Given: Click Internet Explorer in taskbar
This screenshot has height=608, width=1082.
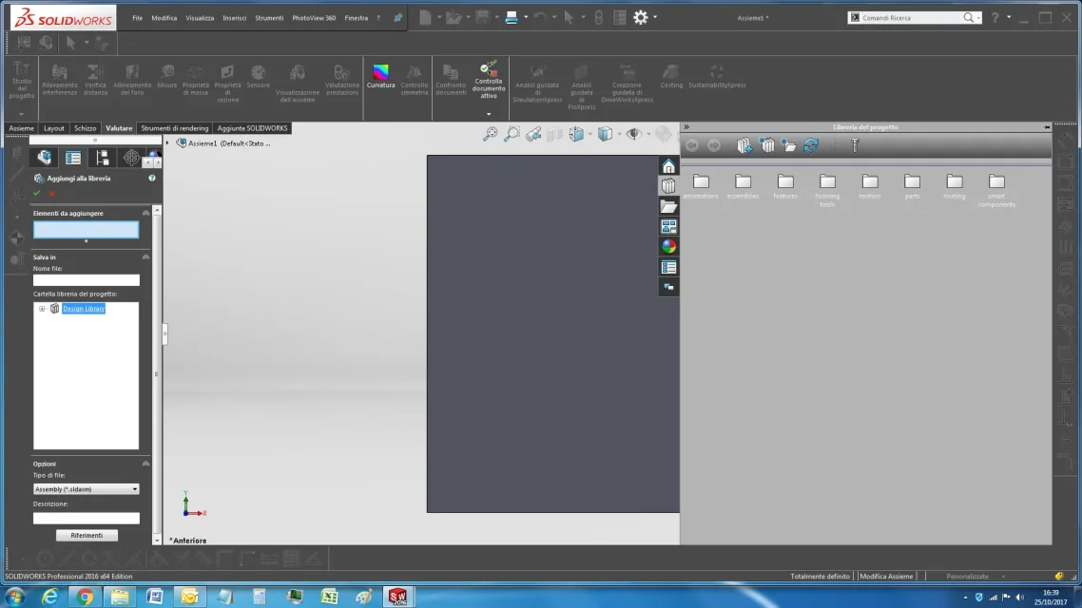Looking at the screenshot, I should (49, 597).
